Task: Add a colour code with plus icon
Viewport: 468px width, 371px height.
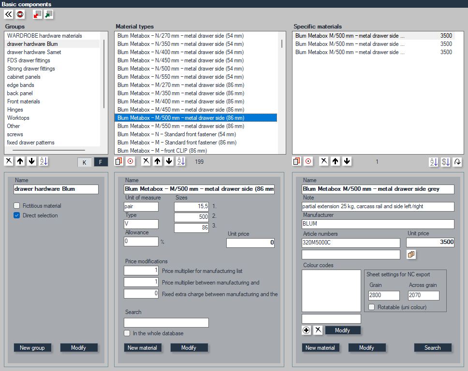Action: coord(306,330)
